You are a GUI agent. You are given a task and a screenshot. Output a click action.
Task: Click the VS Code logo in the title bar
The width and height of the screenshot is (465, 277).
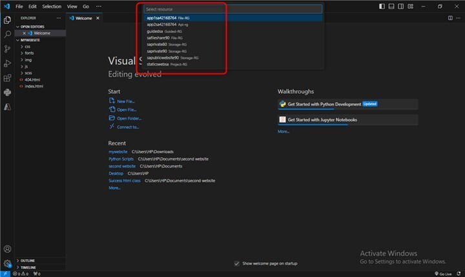pyautogui.click(x=6, y=6)
